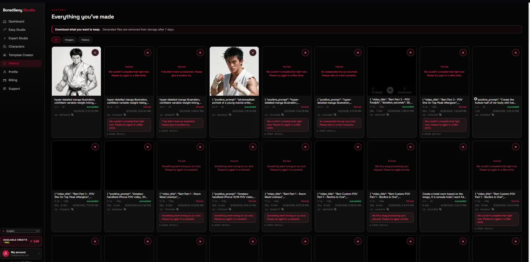Remove the failed video from 7:30:06 PM
This screenshot has height=262, width=530.
click(x=463, y=52)
